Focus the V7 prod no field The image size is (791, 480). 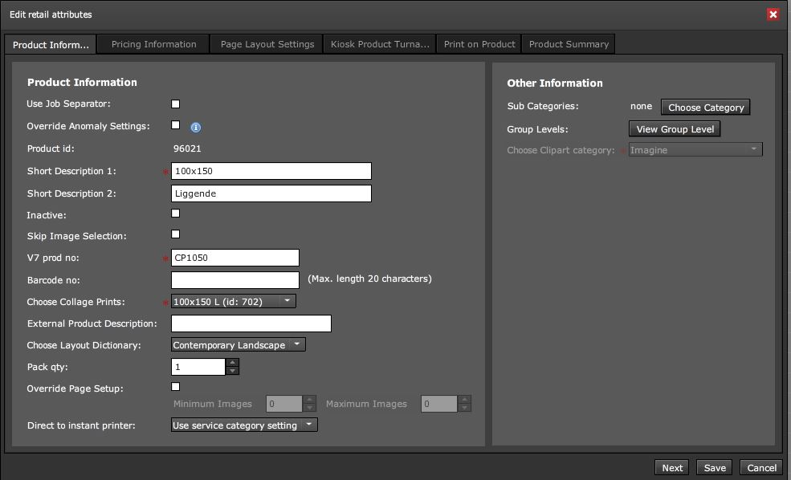[235, 258]
